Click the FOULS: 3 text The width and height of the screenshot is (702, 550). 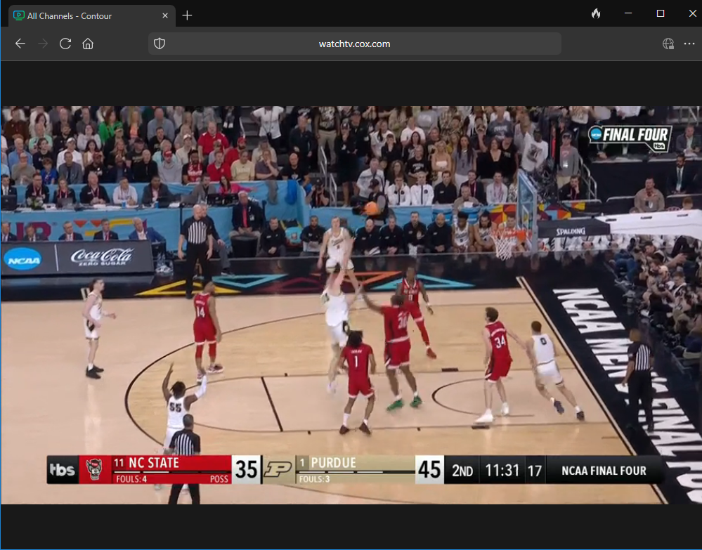314,479
